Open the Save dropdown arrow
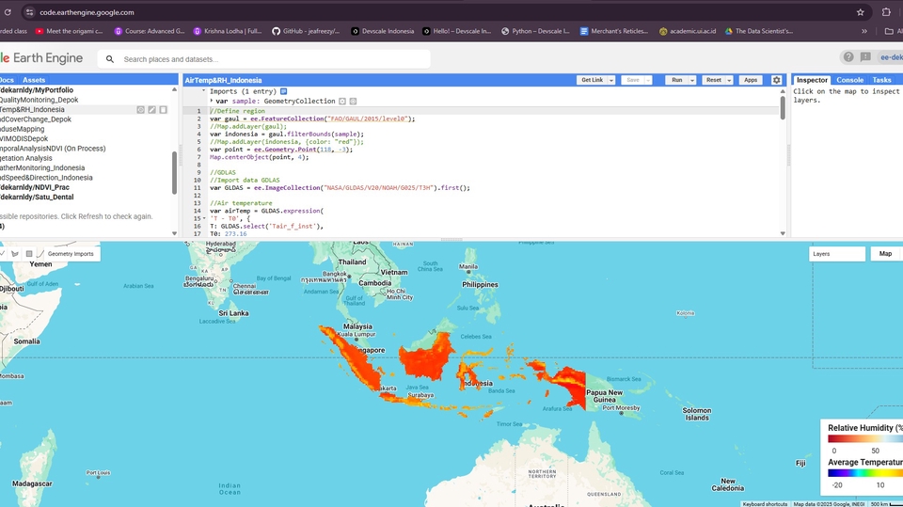This screenshot has width=903, height=507. click(648, 80)
